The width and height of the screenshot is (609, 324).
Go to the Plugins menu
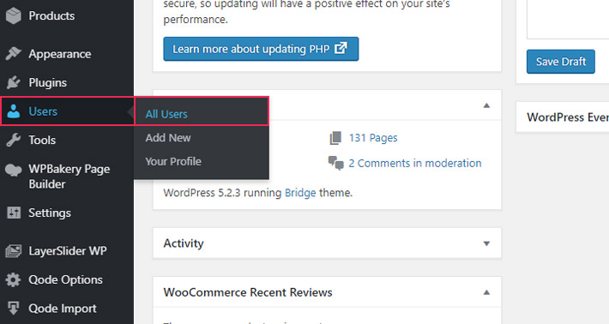[48, 82]
